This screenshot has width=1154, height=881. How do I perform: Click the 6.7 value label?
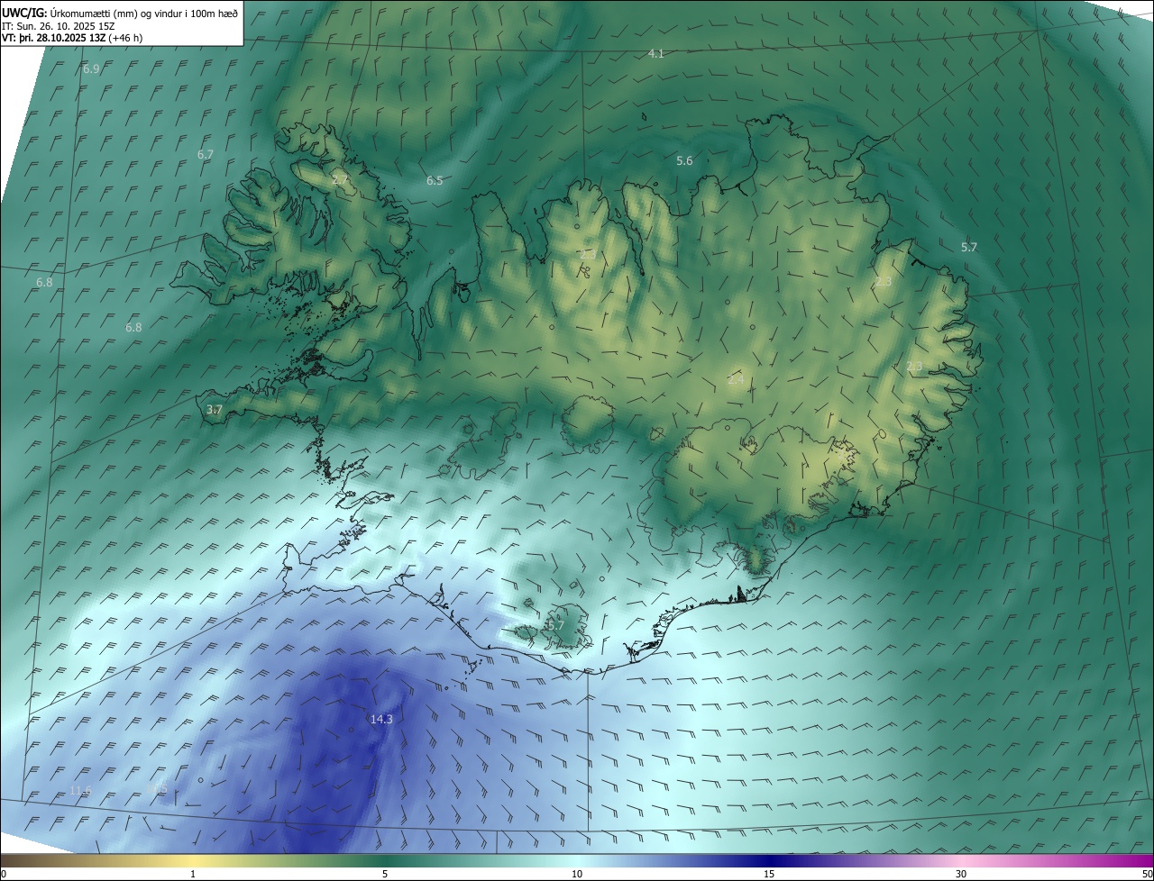pyautogui.click(x=206, y=155)
